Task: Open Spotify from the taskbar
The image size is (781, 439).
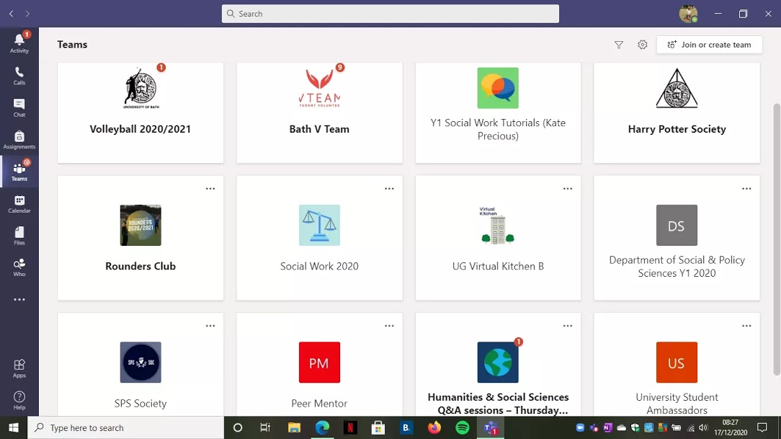Action: 463,427
